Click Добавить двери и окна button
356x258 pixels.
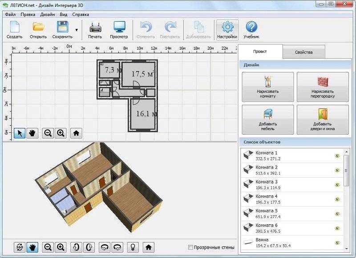(323, 119)
